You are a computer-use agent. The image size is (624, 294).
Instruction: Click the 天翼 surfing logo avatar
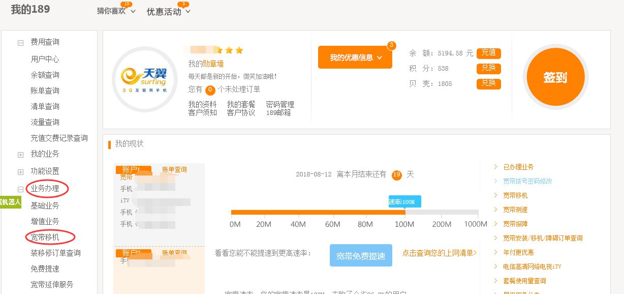tap(142, 78)
